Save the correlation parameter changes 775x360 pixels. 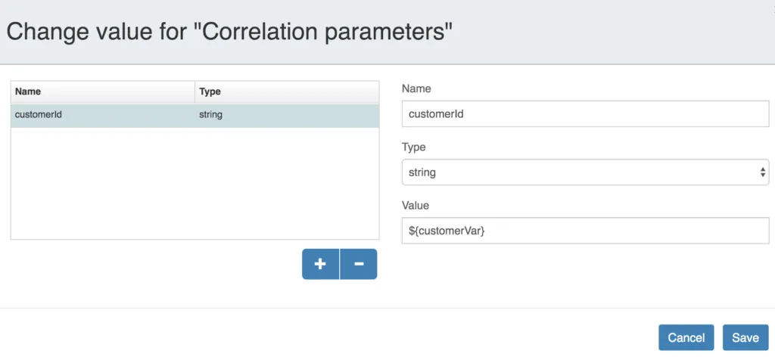(x=745, y=338)
